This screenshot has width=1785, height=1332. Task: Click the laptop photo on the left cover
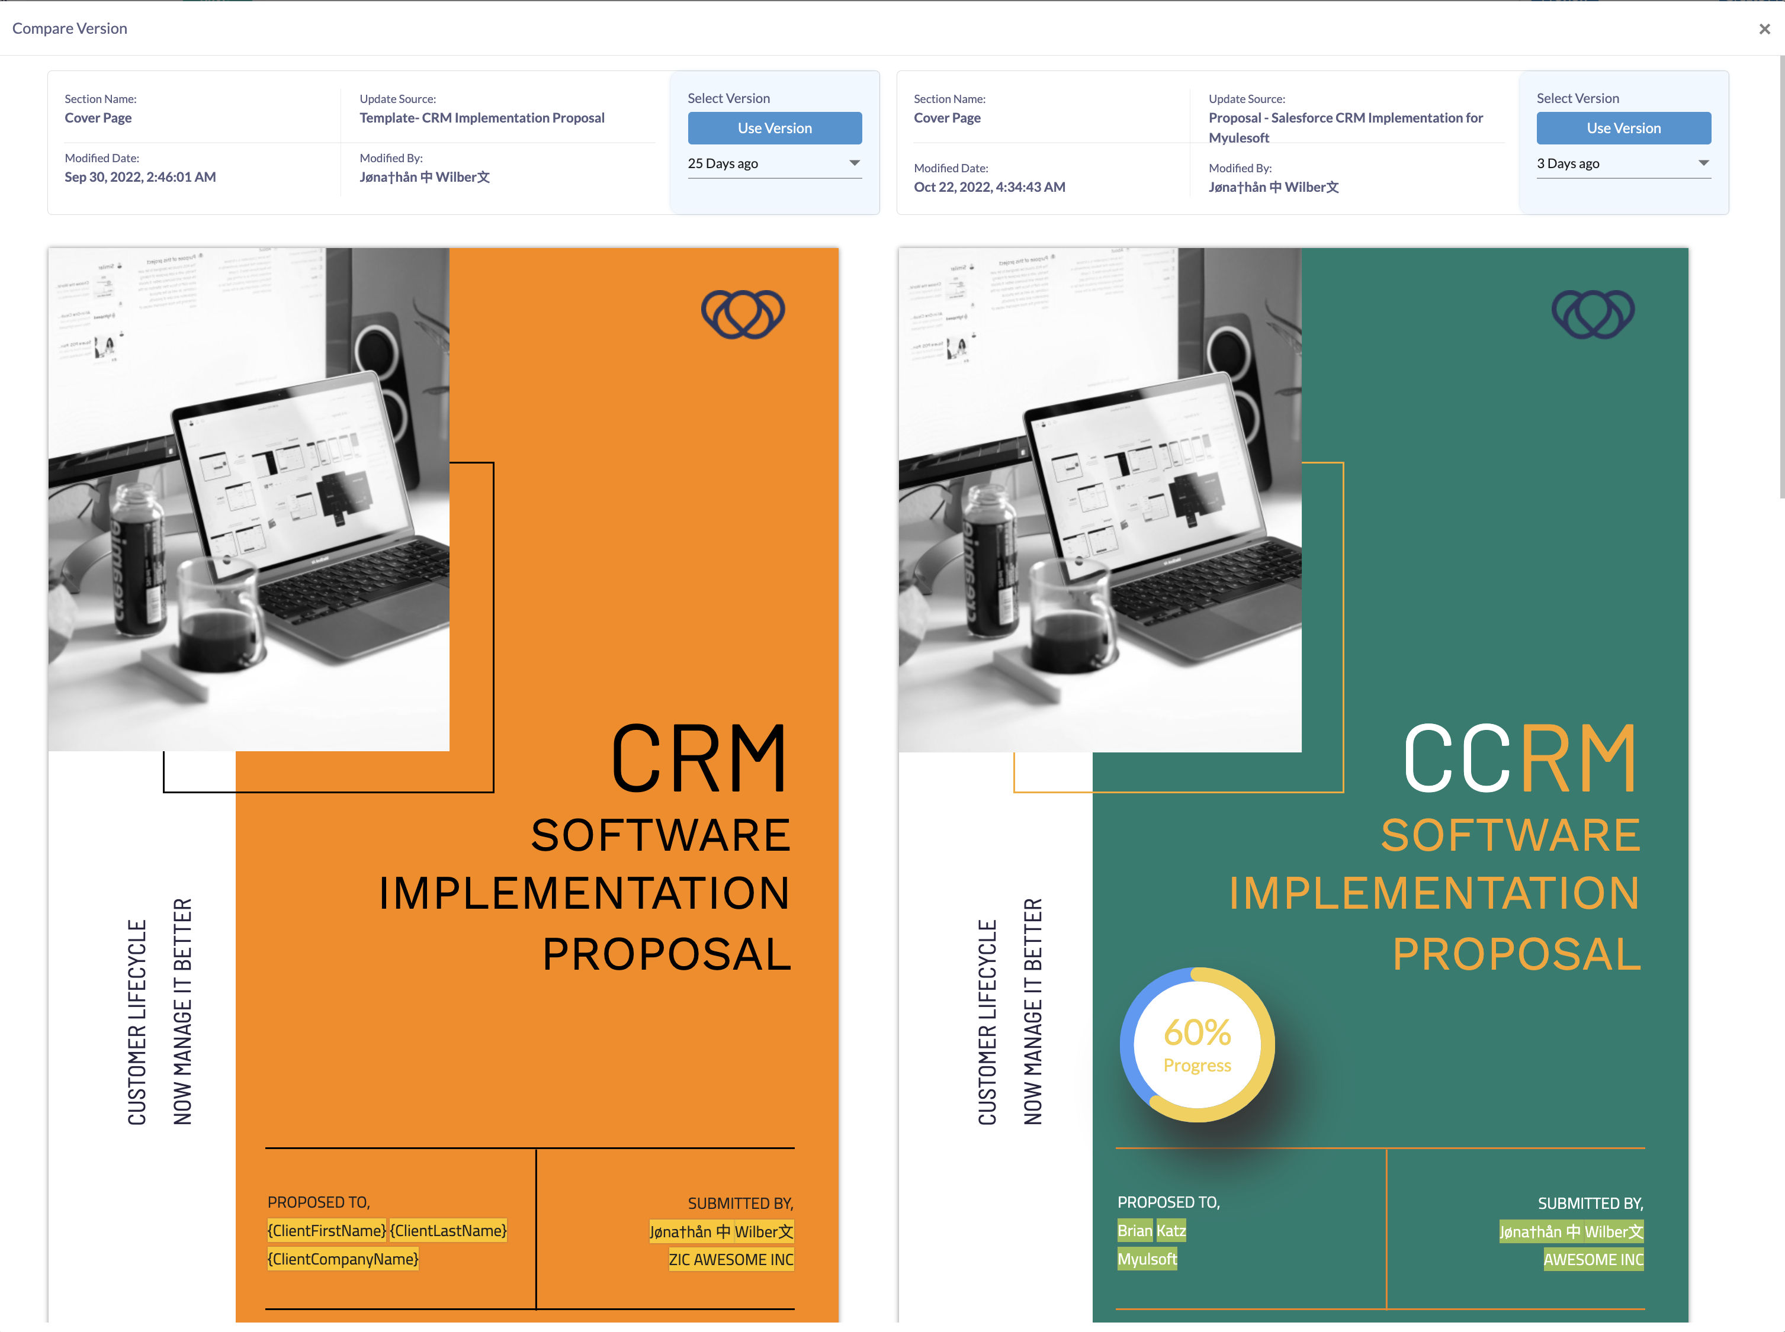(248, 500)
